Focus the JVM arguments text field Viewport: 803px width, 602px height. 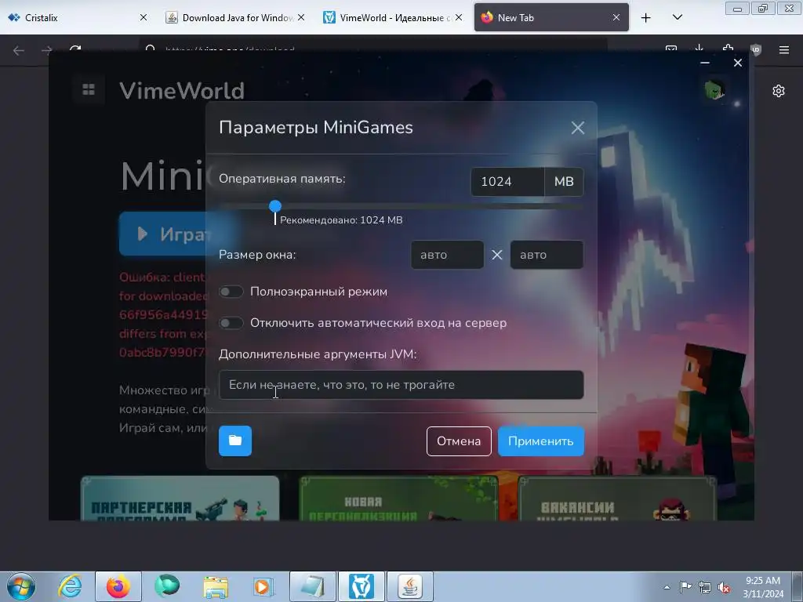pos(401,385)
